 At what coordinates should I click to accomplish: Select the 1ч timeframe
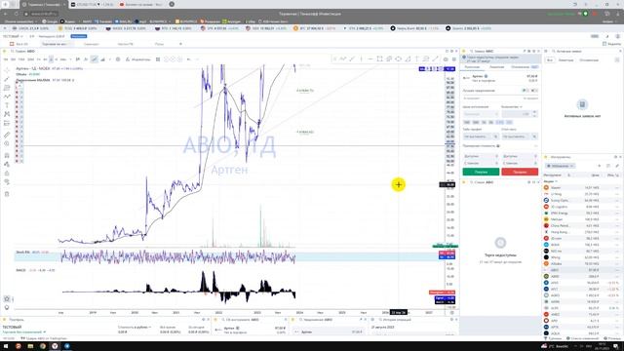(39, 59)
